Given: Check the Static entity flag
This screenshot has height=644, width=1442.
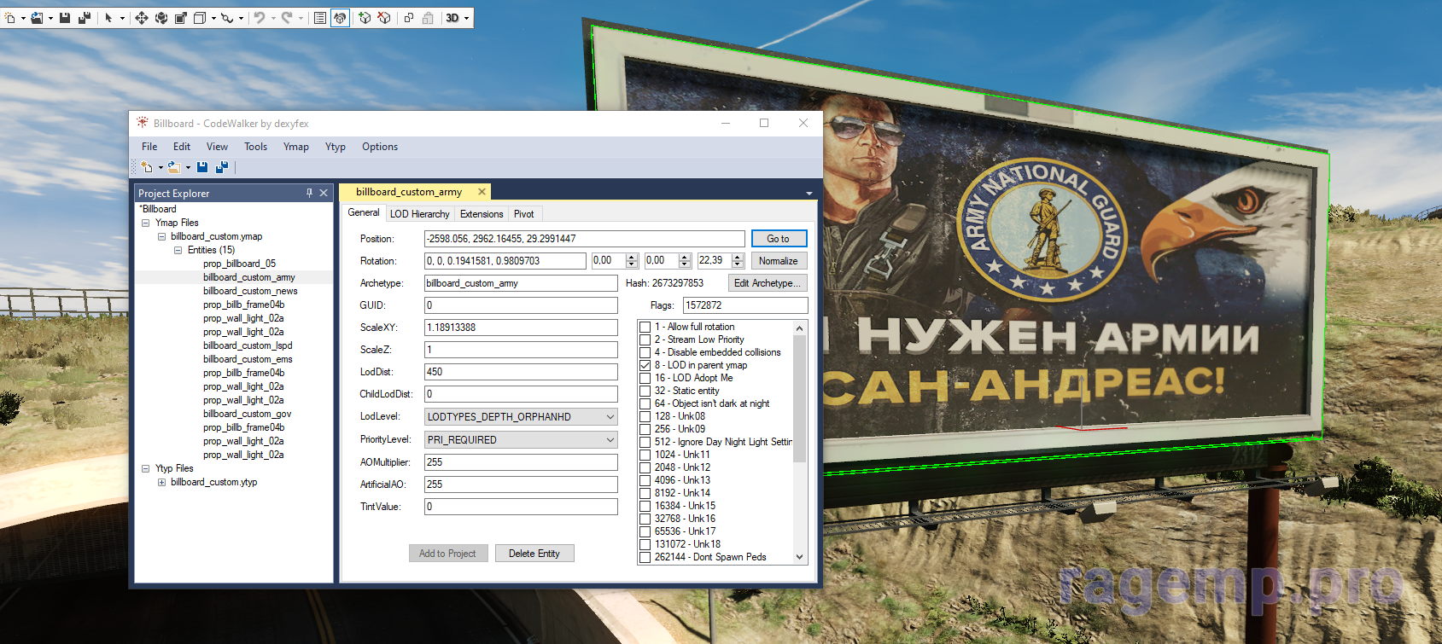Looking at the screenshot, I should pyautogui.click(x=645, y=392).
